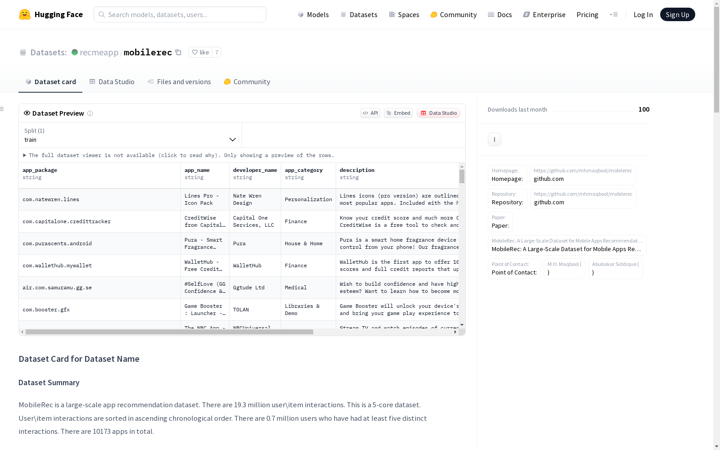Open the MobileRec paper link
Viewport: 720px width, 450px height.
pyautogui.click(x=567, y=245)
